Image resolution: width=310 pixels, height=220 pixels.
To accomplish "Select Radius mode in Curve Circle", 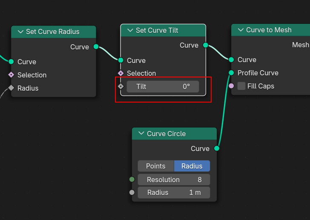I will pyautogui.click(x=192, y=166).
